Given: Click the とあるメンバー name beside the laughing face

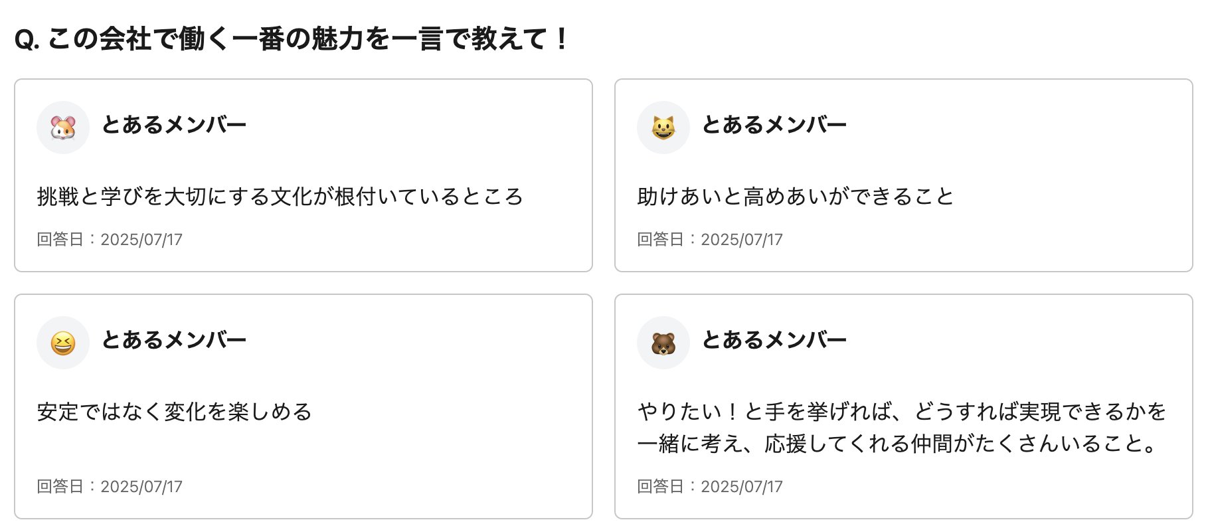Looking at the screenshot, I should click(x=174, y=340).
